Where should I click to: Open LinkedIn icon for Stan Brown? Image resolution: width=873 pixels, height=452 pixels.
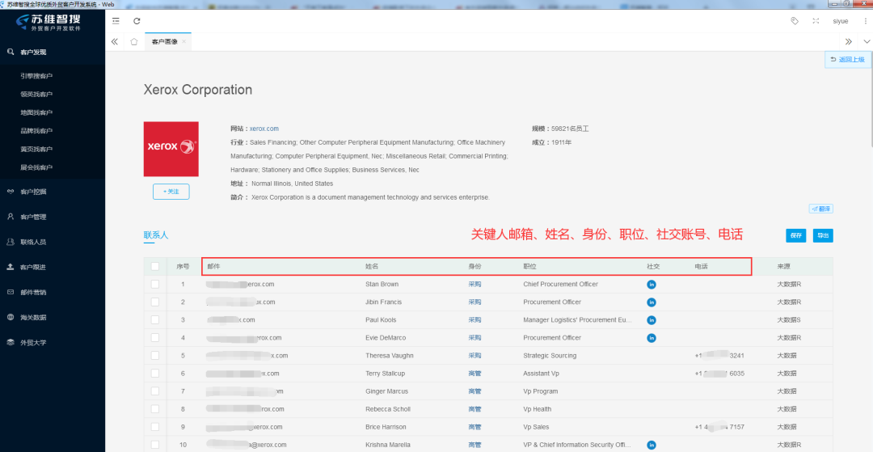[x=651, y=285]
